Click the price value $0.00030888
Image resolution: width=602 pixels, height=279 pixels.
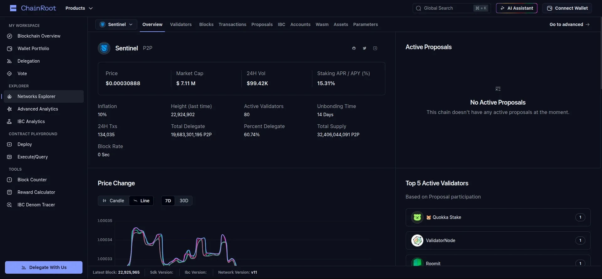point(123,83)
